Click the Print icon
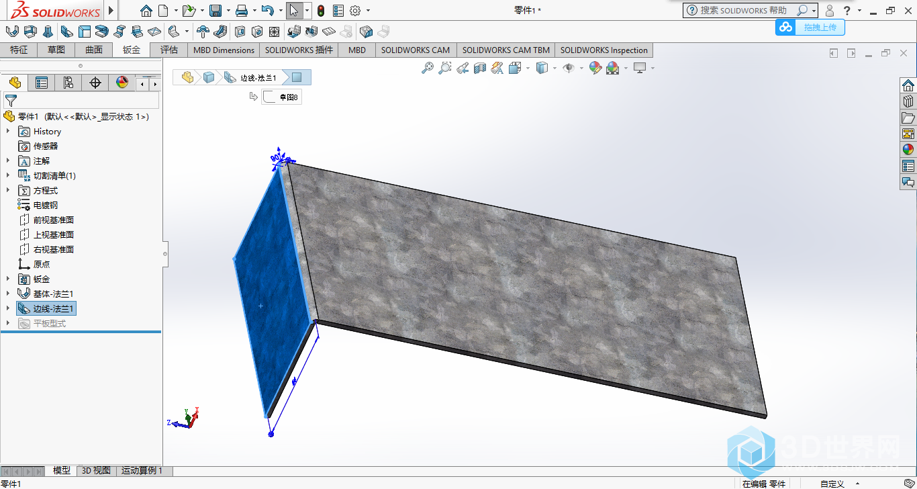 coord(242,10)
